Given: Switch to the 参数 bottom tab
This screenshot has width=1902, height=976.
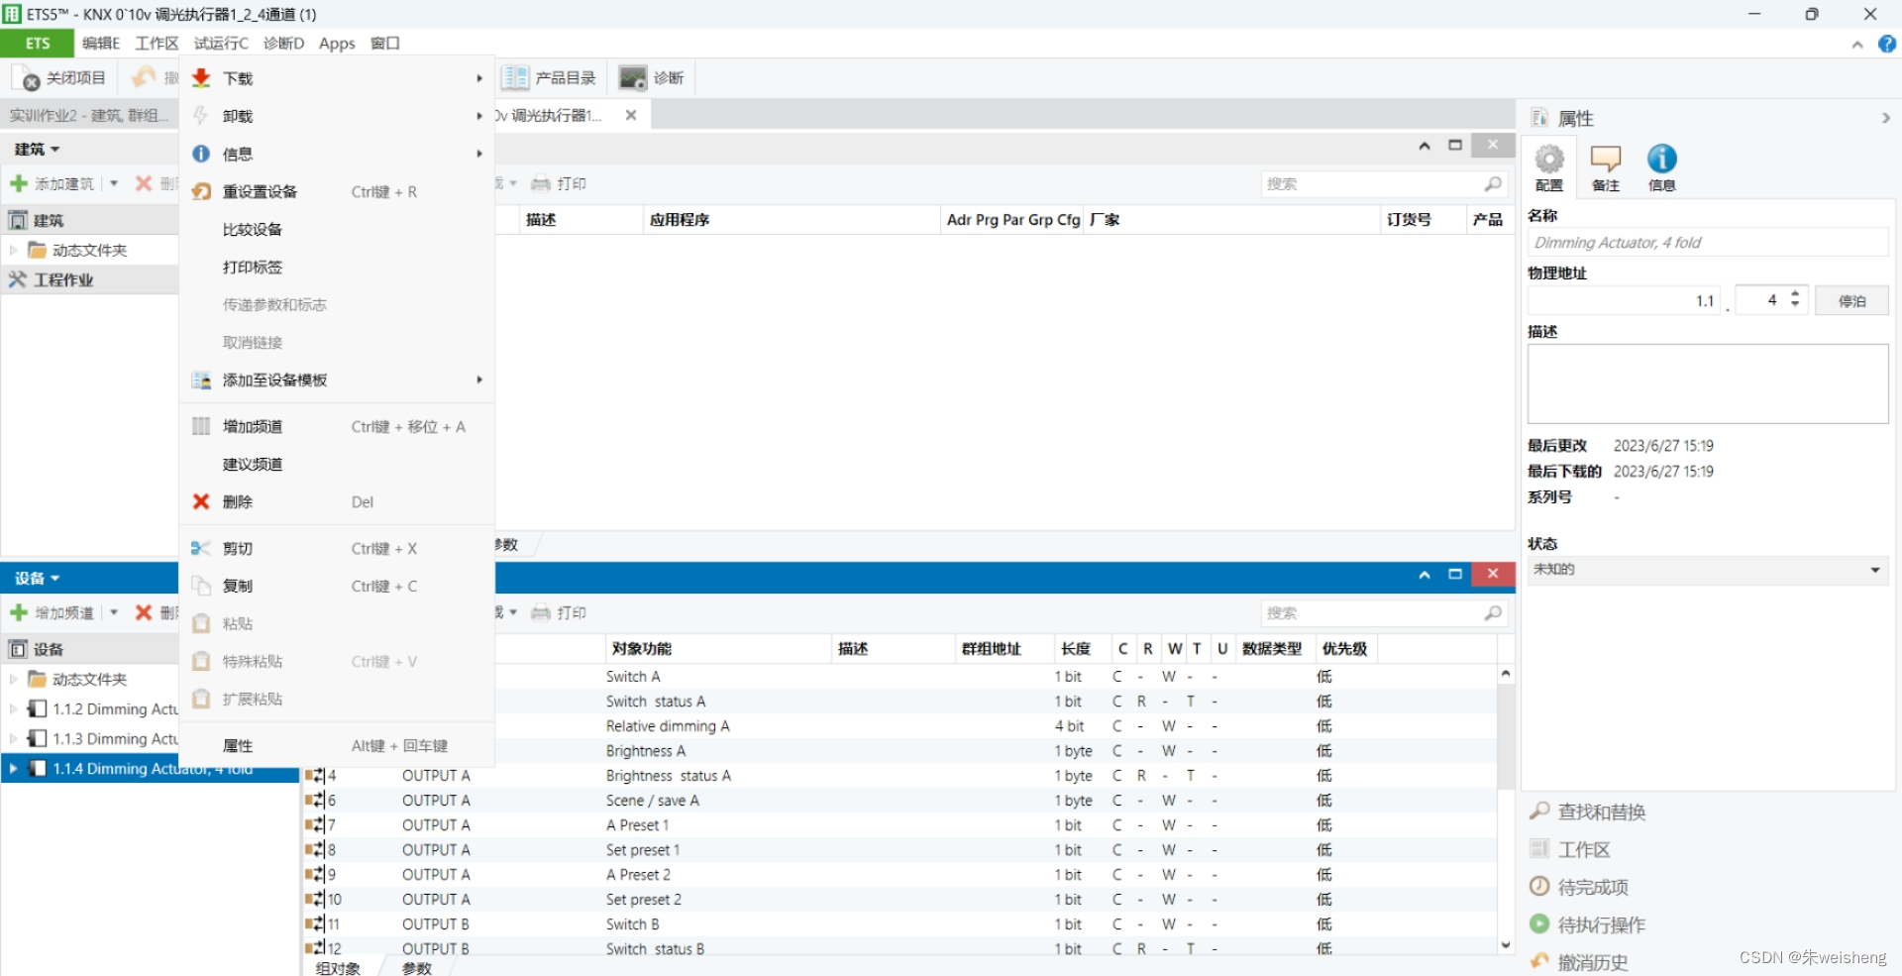Looking at the screenshot, I should 417,968.
